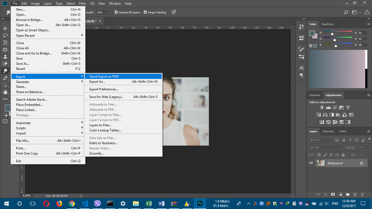Open the Kind layer filter dropdown
The image size is (372, 209).
[320, 140]
